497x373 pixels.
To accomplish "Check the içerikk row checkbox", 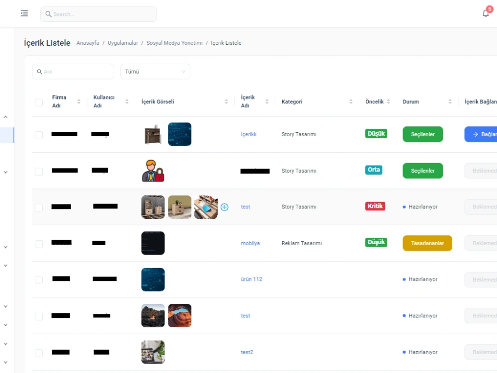I will pyautogui.click(x=39, y=135).
